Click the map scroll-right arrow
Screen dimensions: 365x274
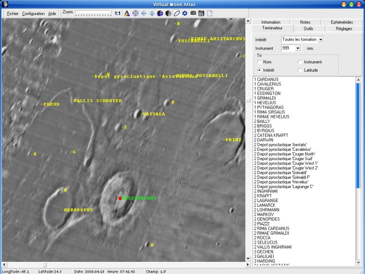247,264
